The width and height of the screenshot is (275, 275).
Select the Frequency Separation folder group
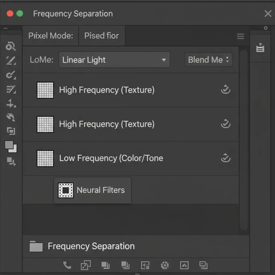[91, 246]
